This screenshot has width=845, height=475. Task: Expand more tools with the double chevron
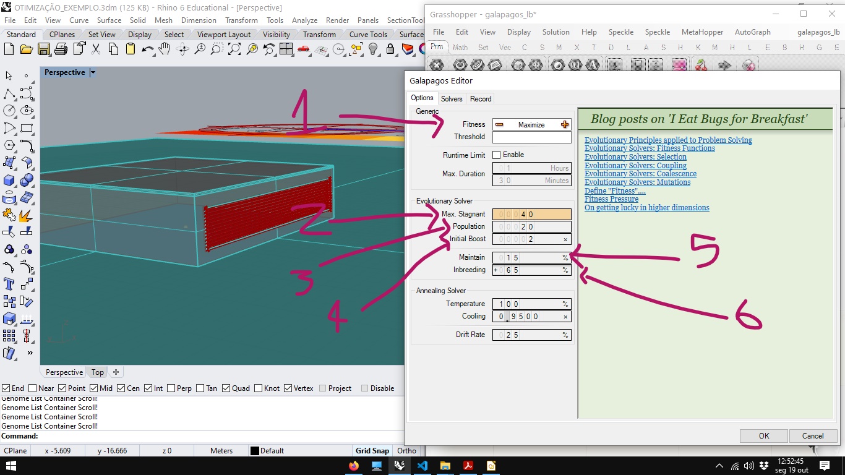(30, 353)
